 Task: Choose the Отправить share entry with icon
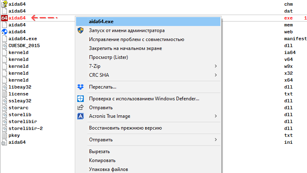click(x=148, y=108)
